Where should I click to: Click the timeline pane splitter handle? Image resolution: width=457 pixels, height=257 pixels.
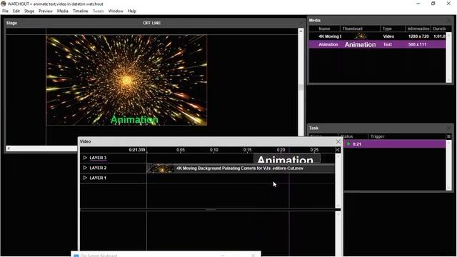[211, 209]
